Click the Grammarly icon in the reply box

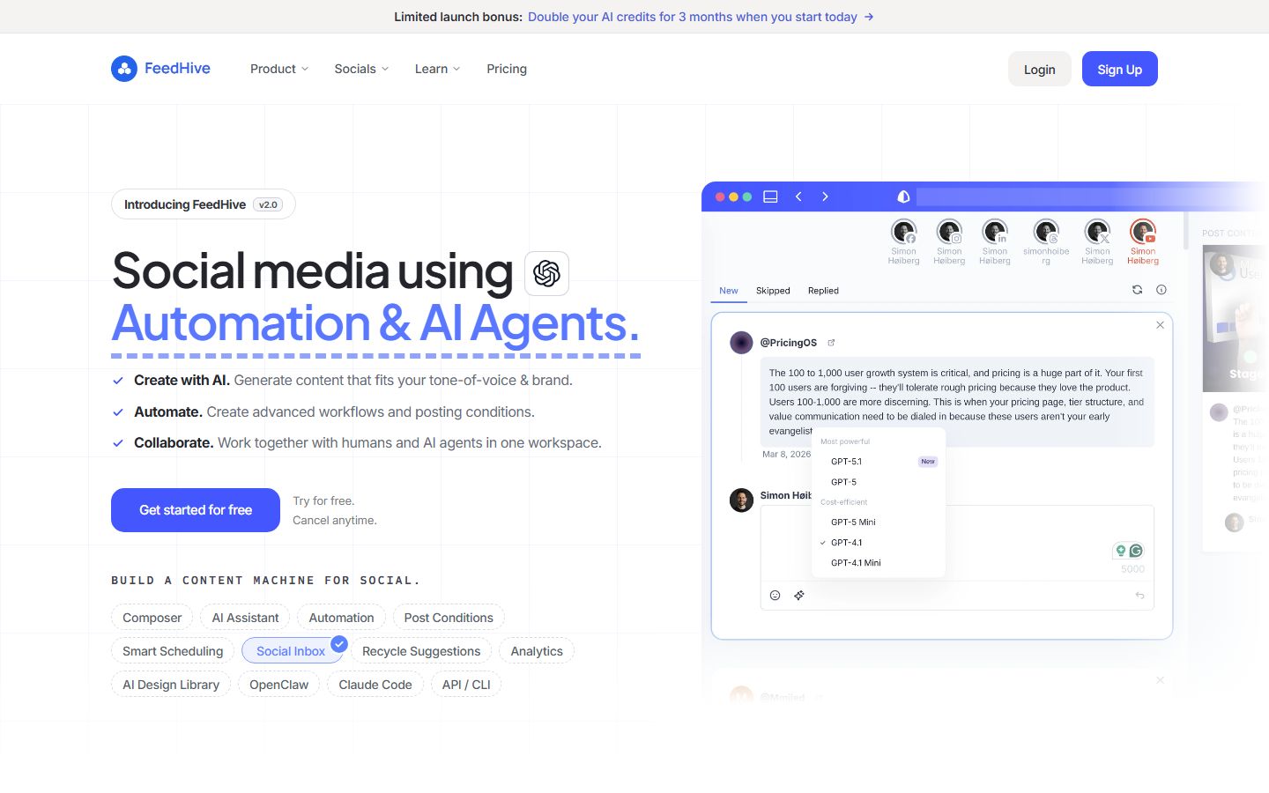tap(1136, 551)
